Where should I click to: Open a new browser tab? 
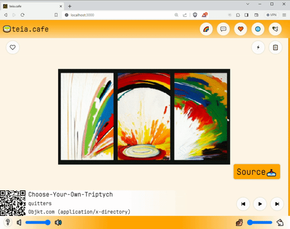(70, 6)
